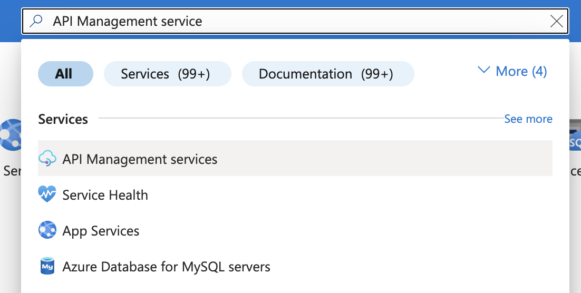Click the App Services globe icon
This screenshot has height=293, width=581.
coord(47,230)
